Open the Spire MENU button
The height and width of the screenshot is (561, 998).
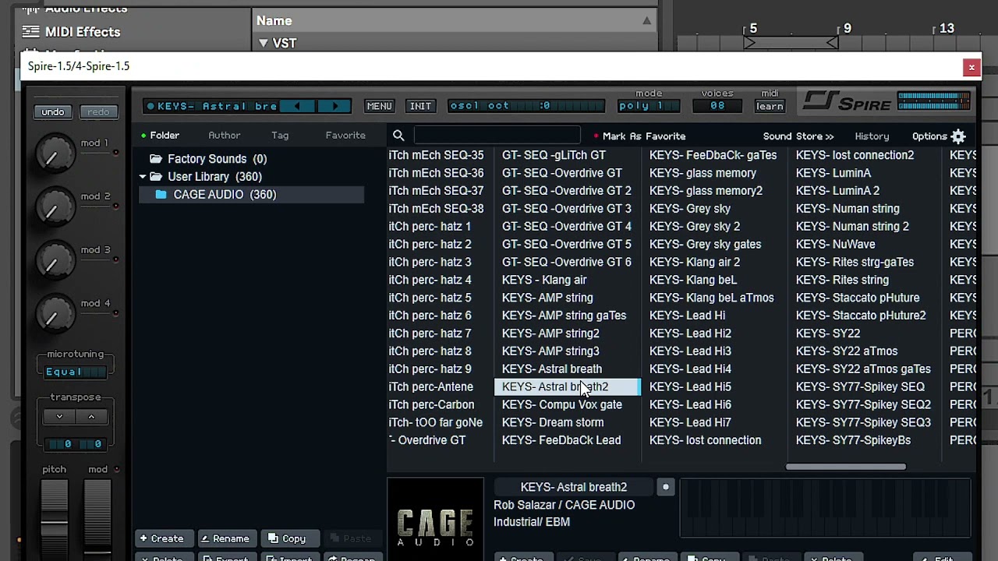coord(379,106)
